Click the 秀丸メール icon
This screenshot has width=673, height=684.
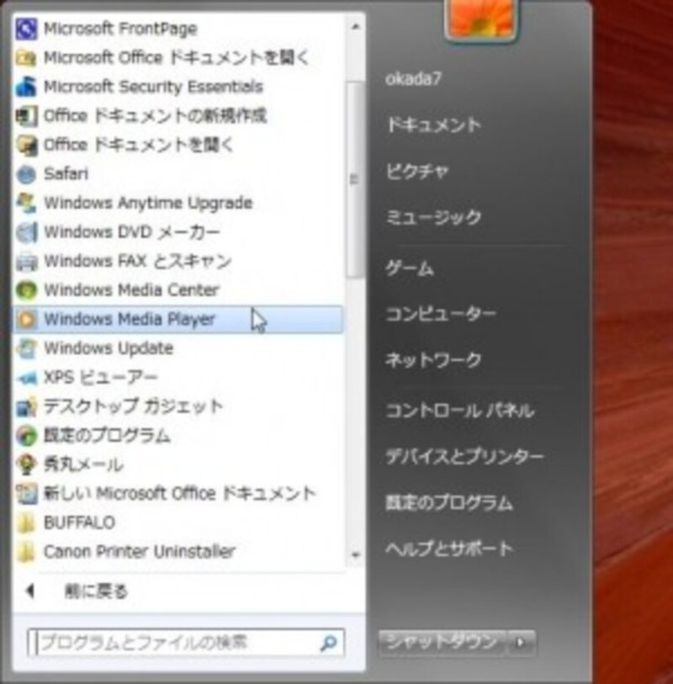[x=26, y=464]
